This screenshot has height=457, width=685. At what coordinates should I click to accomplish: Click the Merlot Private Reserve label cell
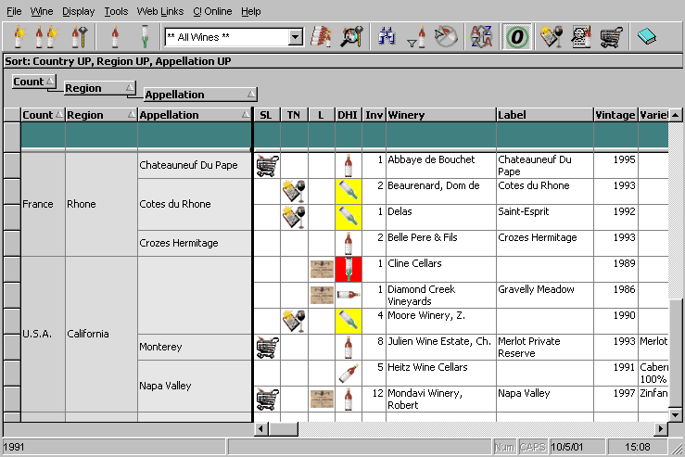tap(545, 348)
